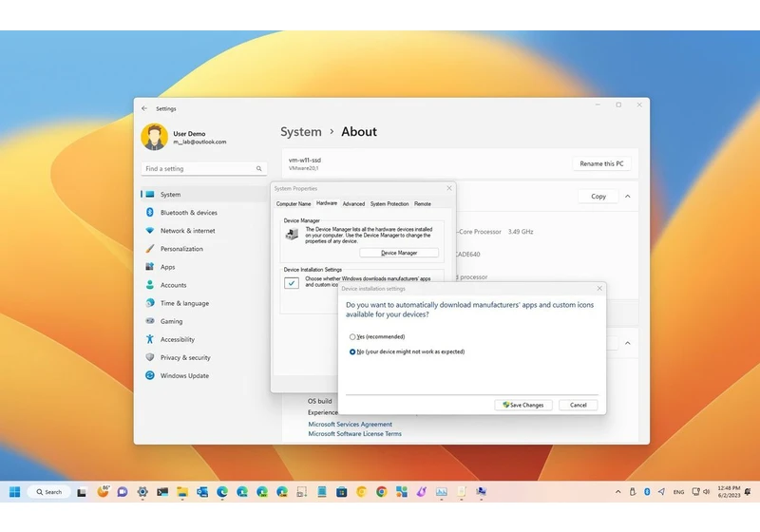Open the Snipping Tool on taskbar
Image resolution: width=760 pixels, height=532 pixels.
point(301,492)
